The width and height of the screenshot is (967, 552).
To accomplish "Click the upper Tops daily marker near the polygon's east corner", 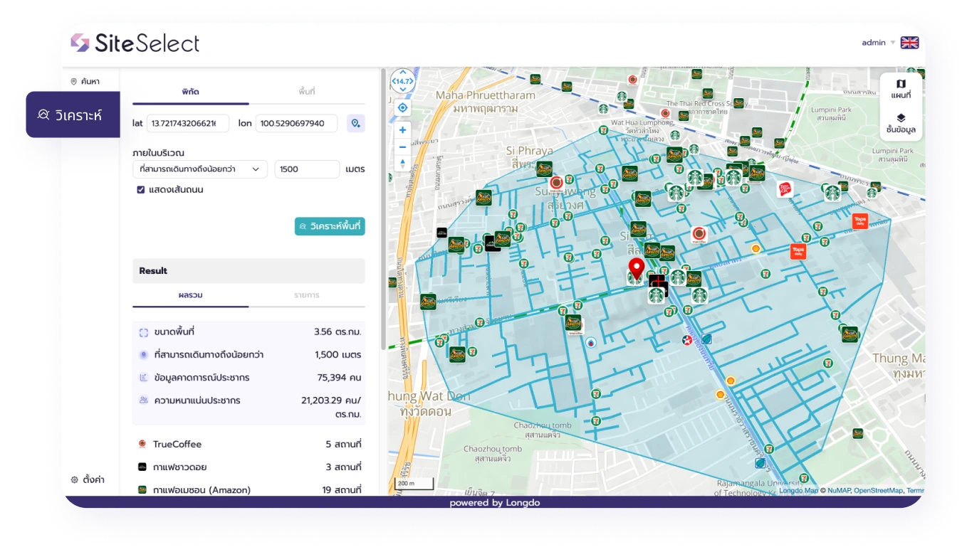I will 860,221.
